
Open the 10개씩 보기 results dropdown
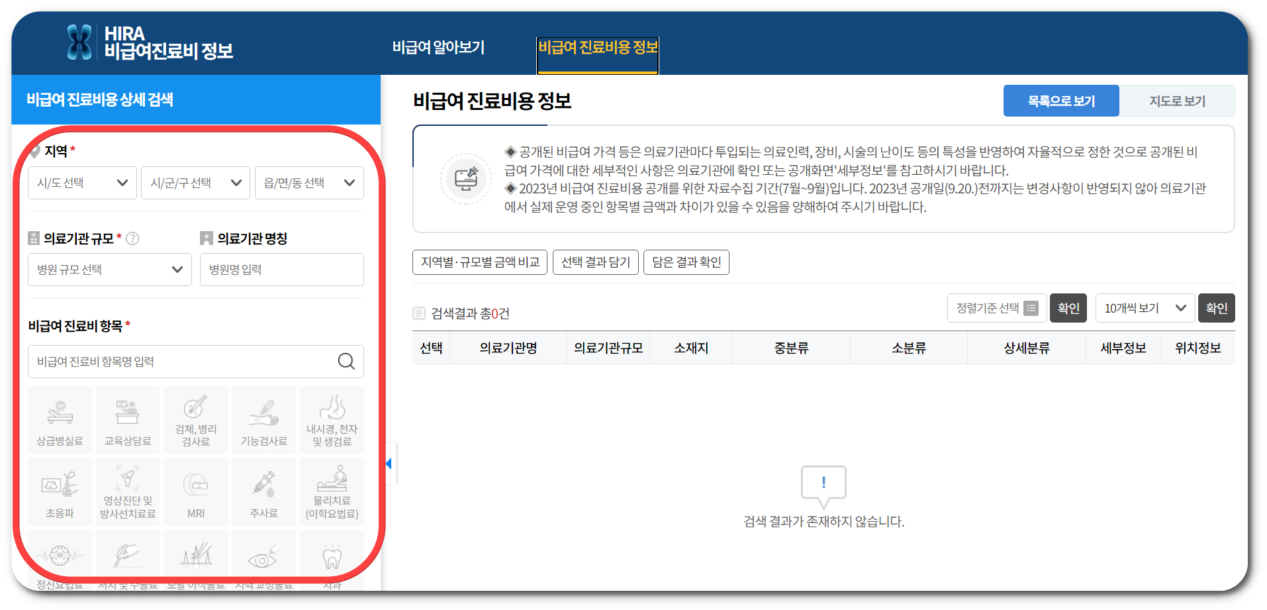click(x=1145, y=307)
